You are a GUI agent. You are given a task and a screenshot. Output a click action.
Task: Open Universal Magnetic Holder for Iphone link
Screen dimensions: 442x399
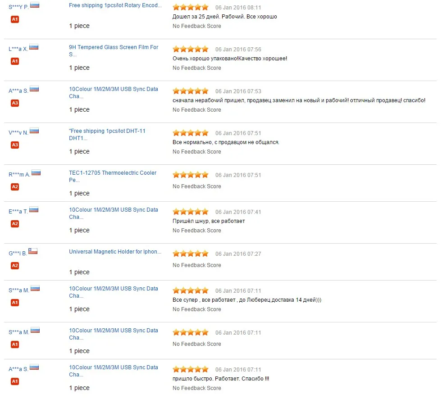(115, 252)
